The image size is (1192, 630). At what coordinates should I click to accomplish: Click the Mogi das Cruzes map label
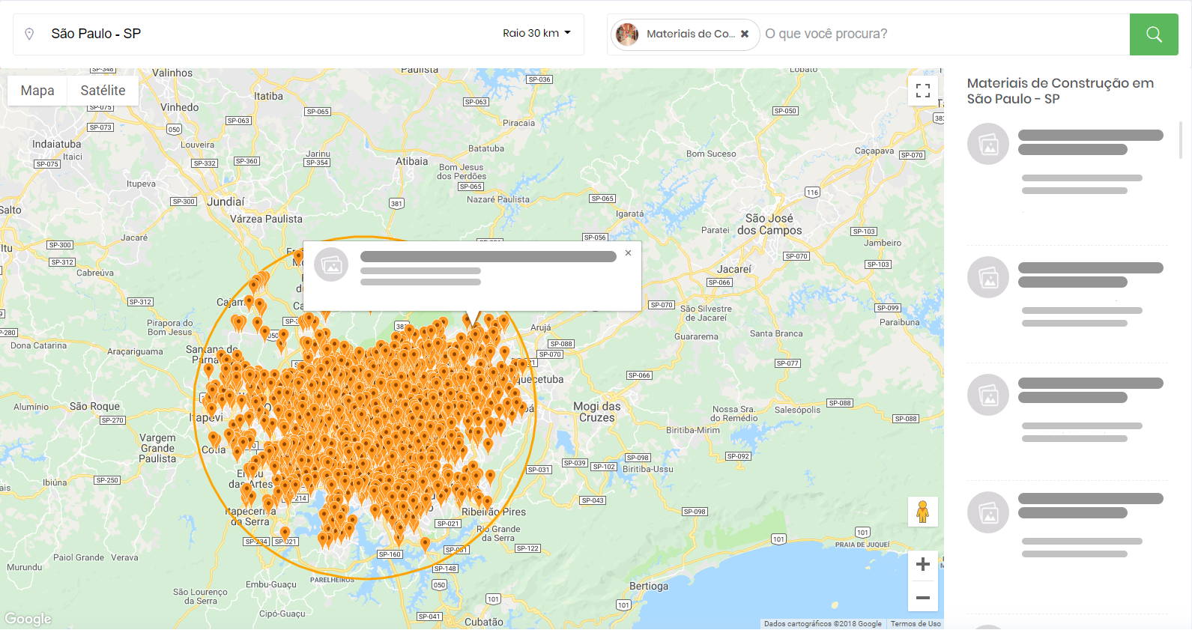click(597, 412)
